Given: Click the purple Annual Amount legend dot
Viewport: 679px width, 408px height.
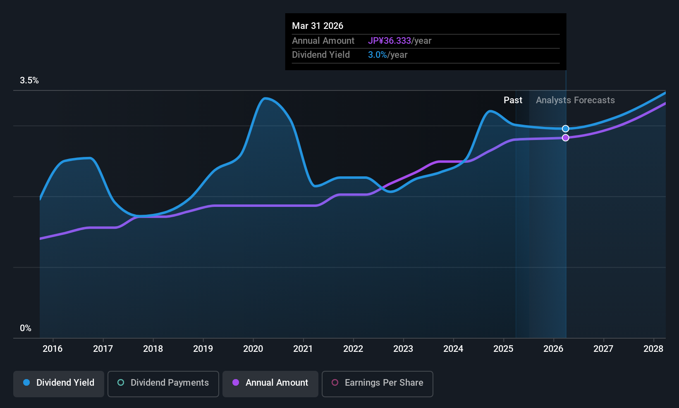Looking at the screenshot, I should pos(236,382).
